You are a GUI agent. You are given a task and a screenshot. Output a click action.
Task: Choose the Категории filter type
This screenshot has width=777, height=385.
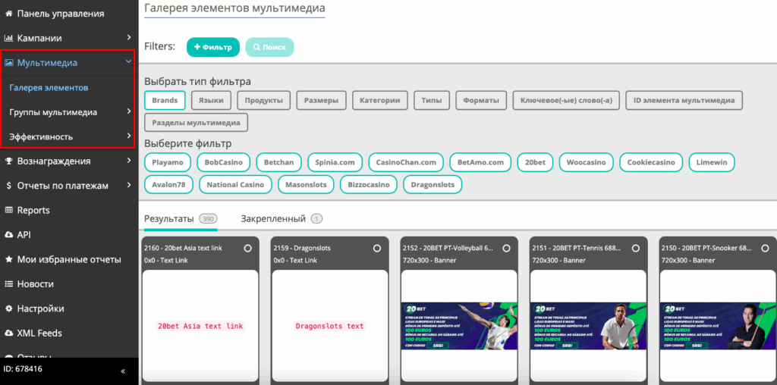coord(380,100)
